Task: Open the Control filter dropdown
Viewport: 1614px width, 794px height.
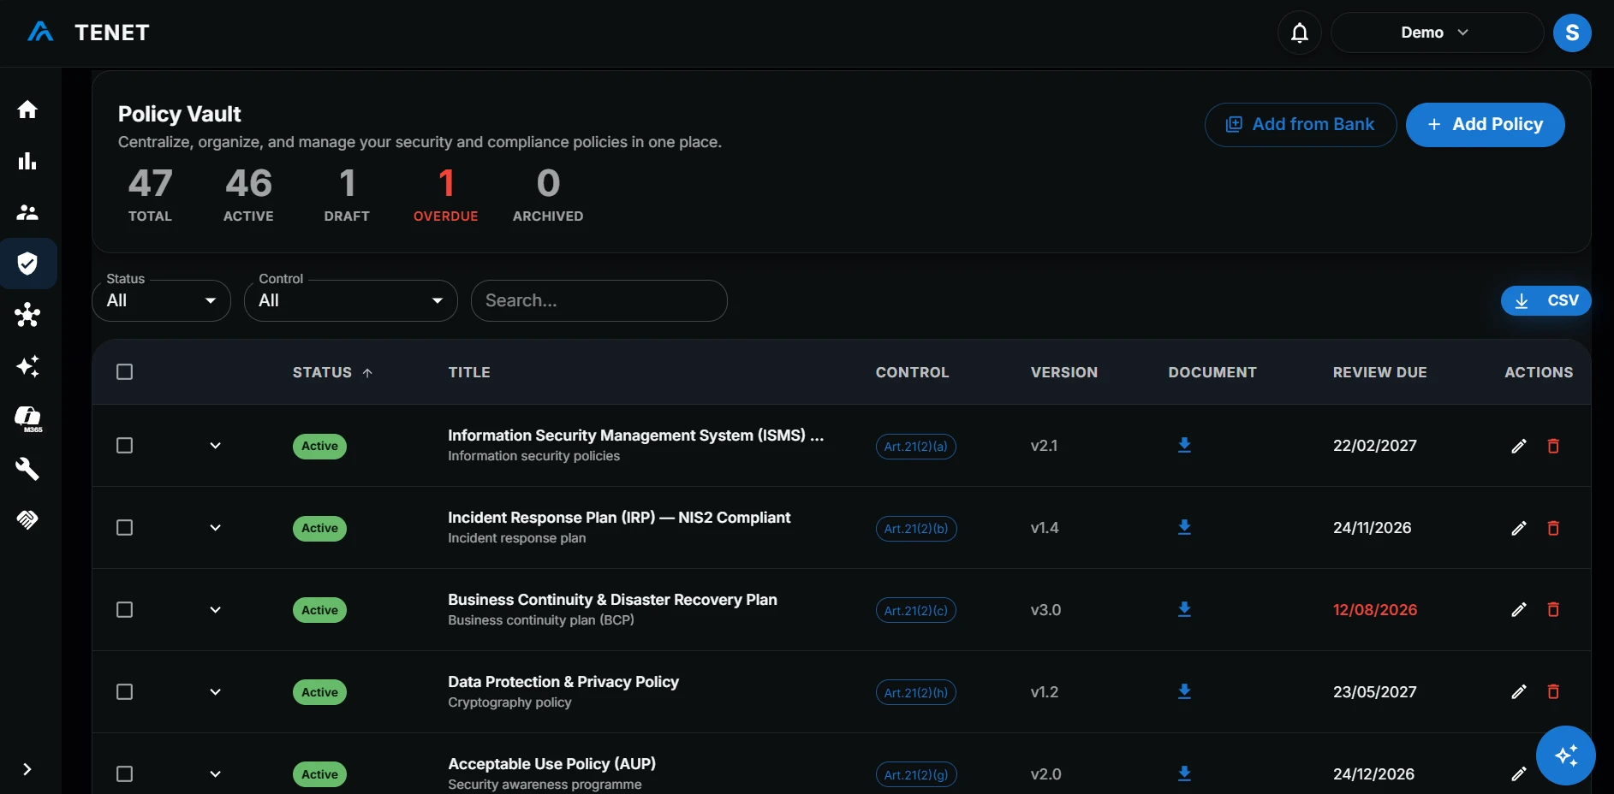Action: click(351, 300)
